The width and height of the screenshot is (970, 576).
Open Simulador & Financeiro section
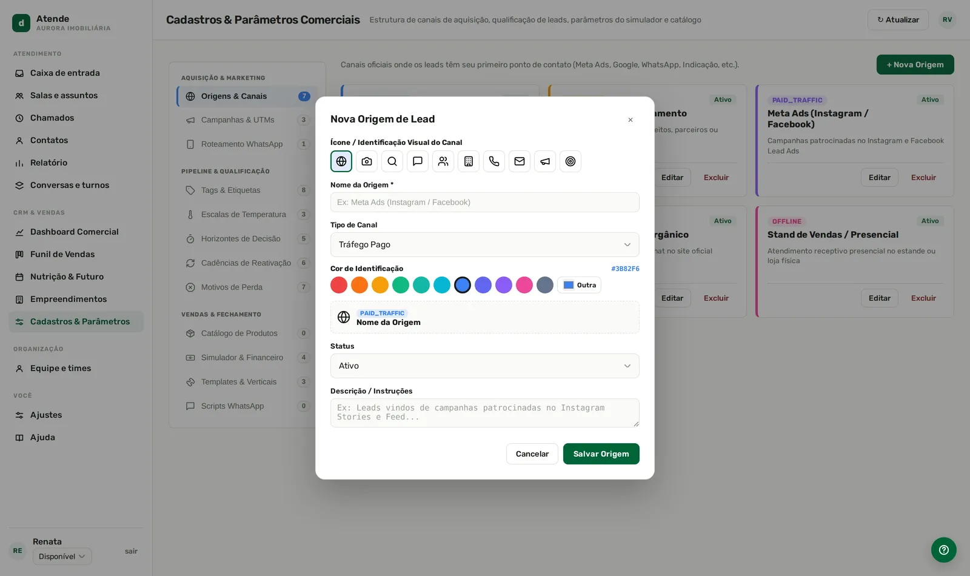(246, 358)
